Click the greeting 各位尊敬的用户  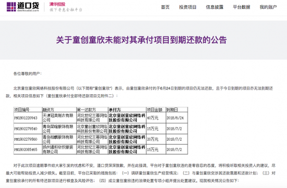(28, 73)
